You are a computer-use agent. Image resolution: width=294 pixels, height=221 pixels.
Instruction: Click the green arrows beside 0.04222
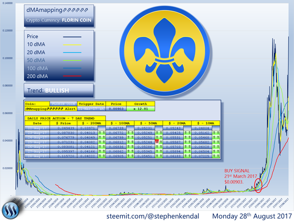102,156
